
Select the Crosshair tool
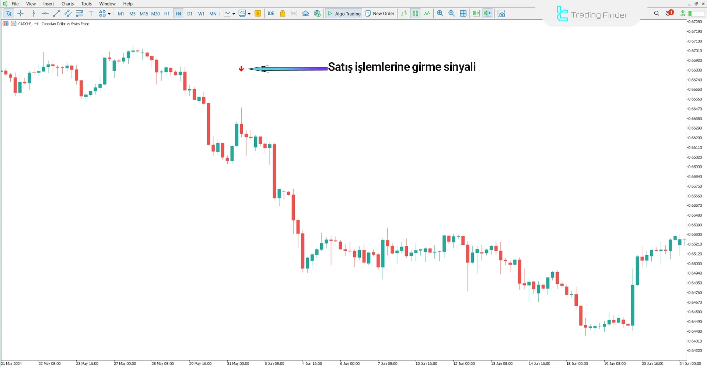point(20,13)
